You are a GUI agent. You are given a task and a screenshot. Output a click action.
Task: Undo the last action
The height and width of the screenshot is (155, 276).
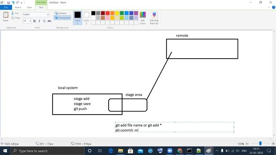[x=13, y=3]
